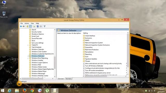Viewport: 166px width, 93px height.
Task: Open the MAPS folder icon
Action: 84,40
